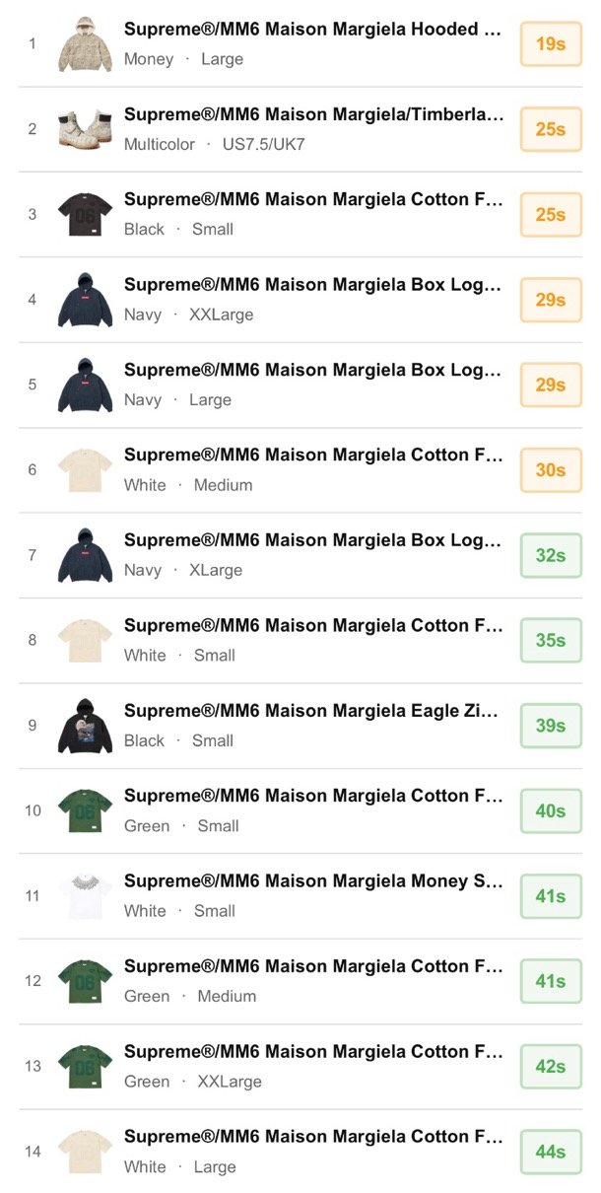Select the black Small football jersey thumbnail

click(84, 215)
